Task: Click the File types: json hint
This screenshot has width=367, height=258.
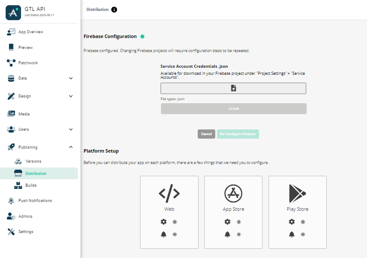Action: [172, 99]
